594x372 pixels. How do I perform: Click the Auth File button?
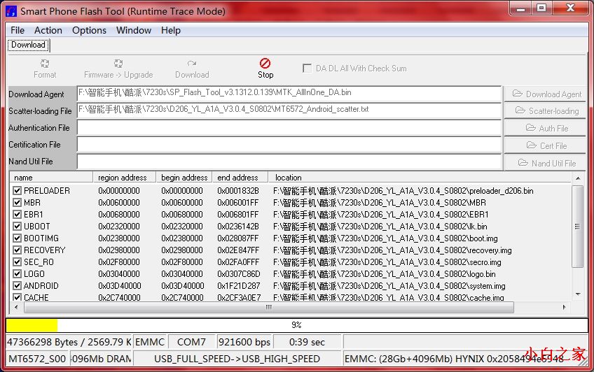(545, 128)
